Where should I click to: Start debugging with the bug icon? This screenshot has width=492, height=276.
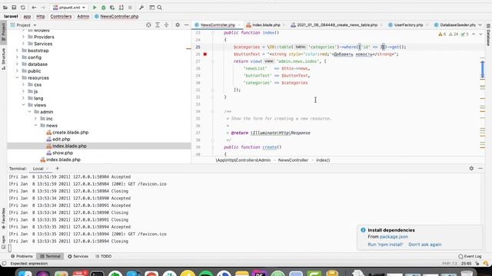click(x=103, y=8)
